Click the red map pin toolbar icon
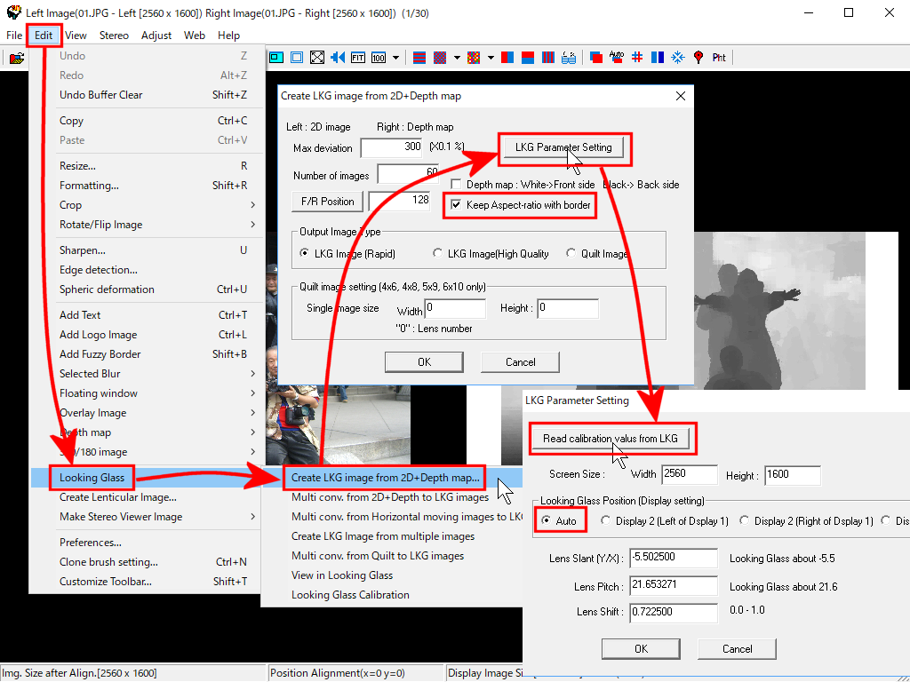The width and height of the screenshot is (910, 682). (x=698, y=58)
